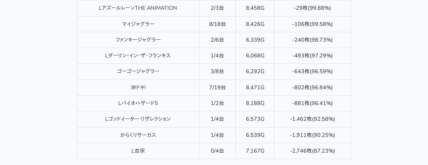Click the からくりサーカス machine name
Viewport: 428px width, 165px height.
138,135
